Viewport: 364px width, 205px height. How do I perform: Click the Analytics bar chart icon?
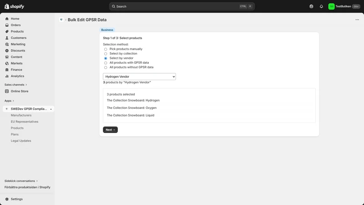7,76
